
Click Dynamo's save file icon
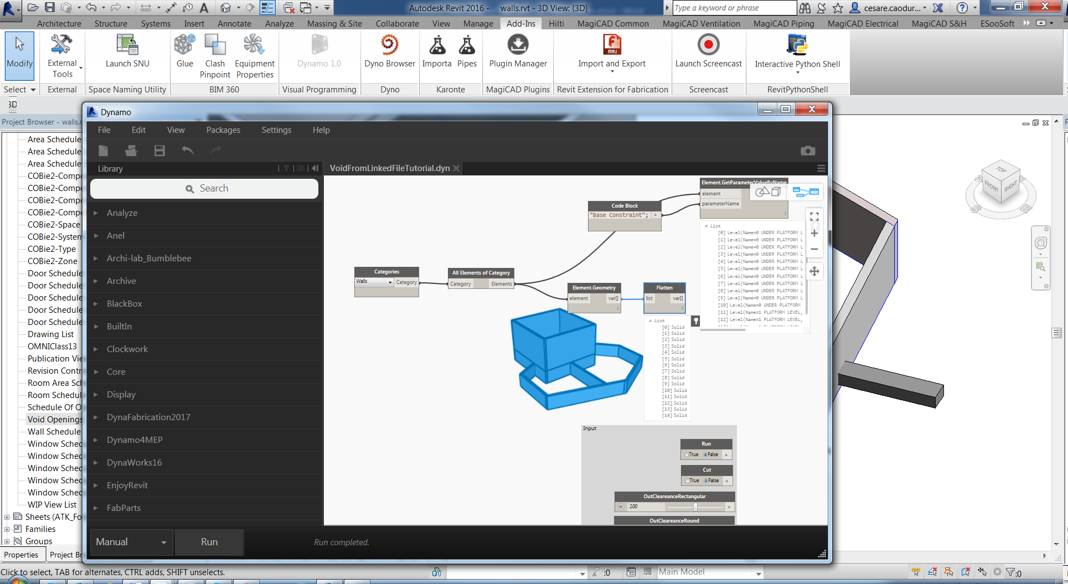[x=159, y=151]
